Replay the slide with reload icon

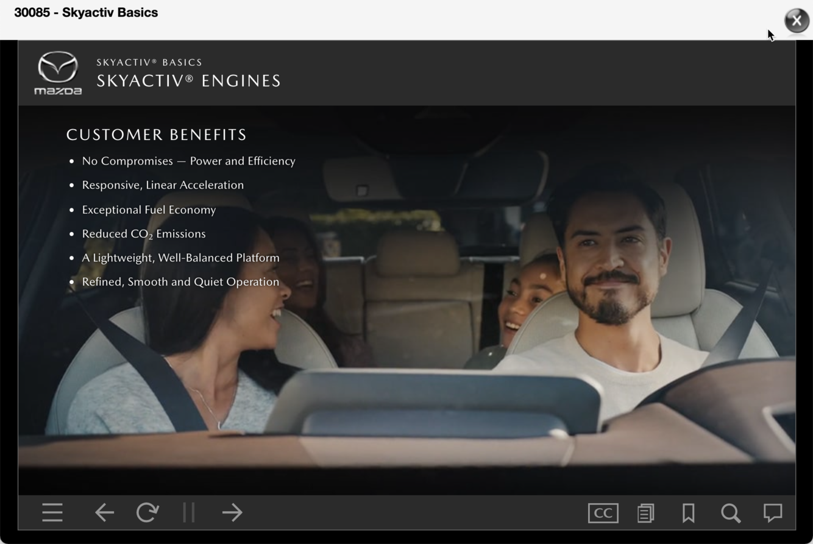point(147,512)
